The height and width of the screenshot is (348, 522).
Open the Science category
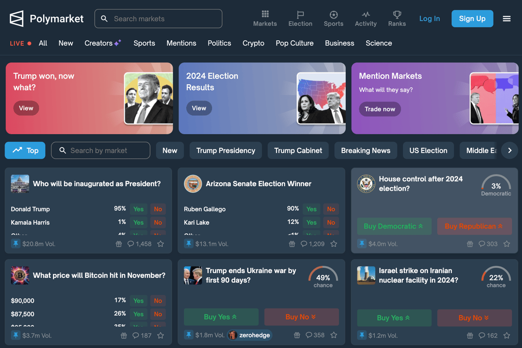click(x=379, y=43)
